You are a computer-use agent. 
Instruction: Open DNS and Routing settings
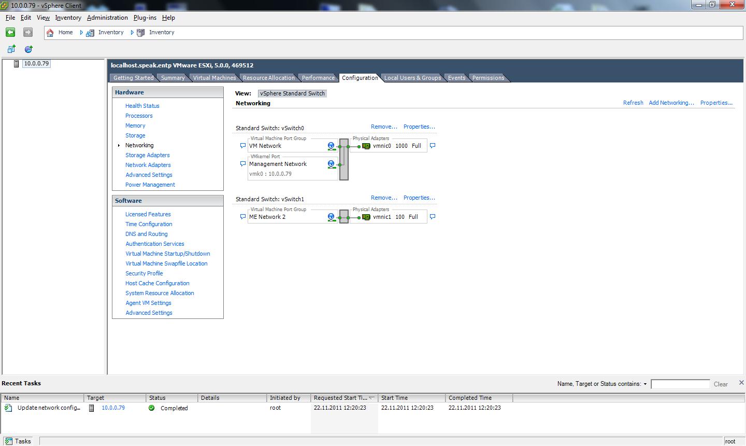pyautogui.click(x=147, y=234)
